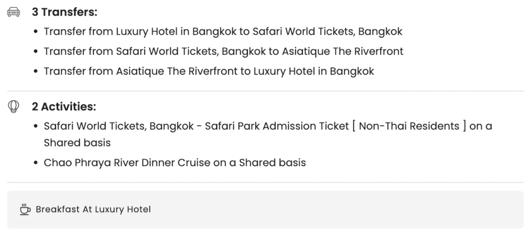Click the bullet before the Safari-to-Asiatique transfer

35,52
